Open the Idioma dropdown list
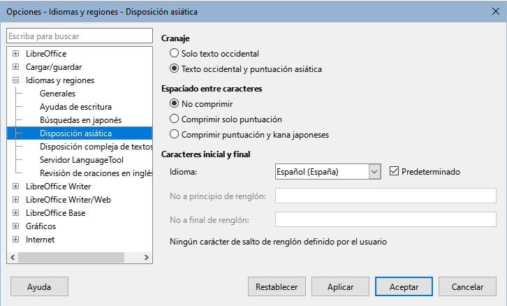Image resolution: width=507 pixels, height=306 pixels. pos(374,171)
